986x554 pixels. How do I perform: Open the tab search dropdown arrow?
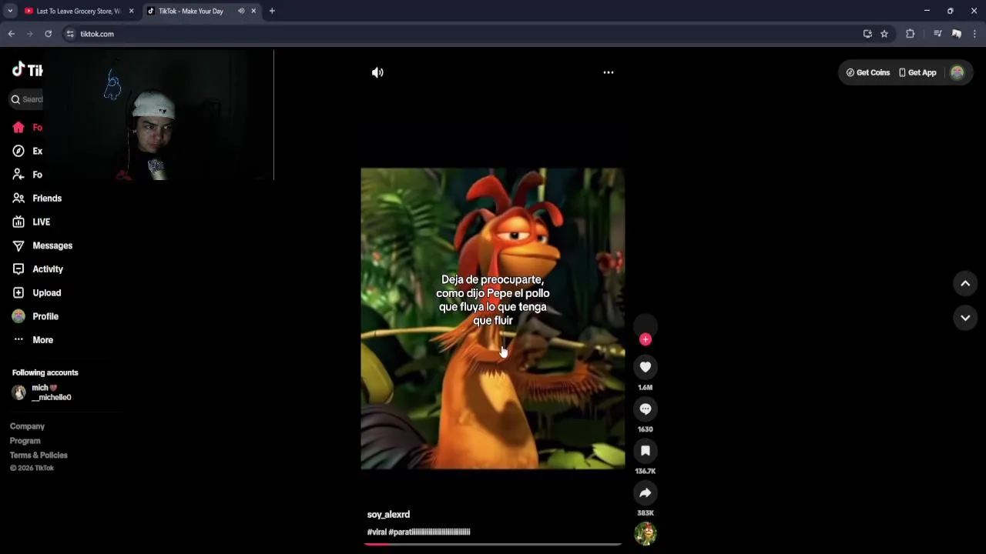[x=10, y=11]
